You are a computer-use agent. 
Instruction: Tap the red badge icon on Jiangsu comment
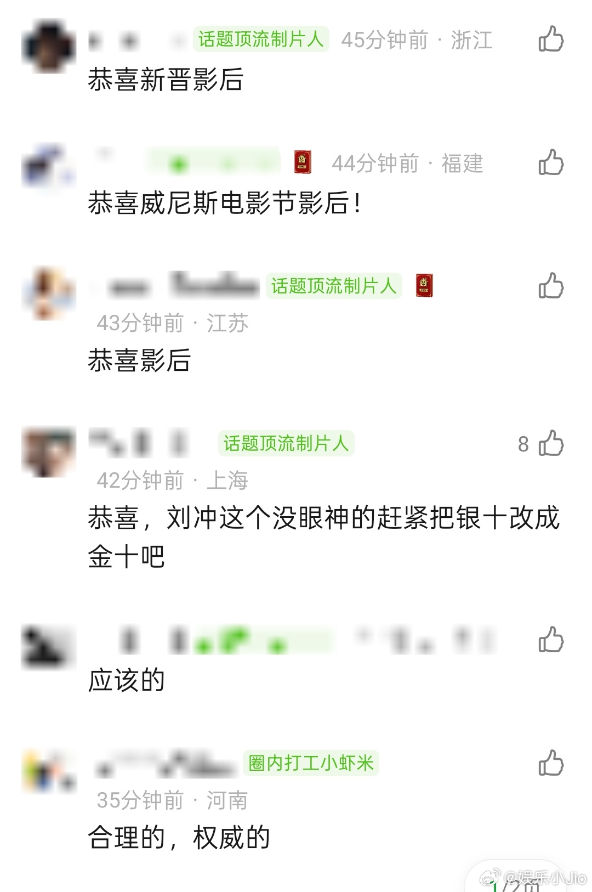[424, 286]
